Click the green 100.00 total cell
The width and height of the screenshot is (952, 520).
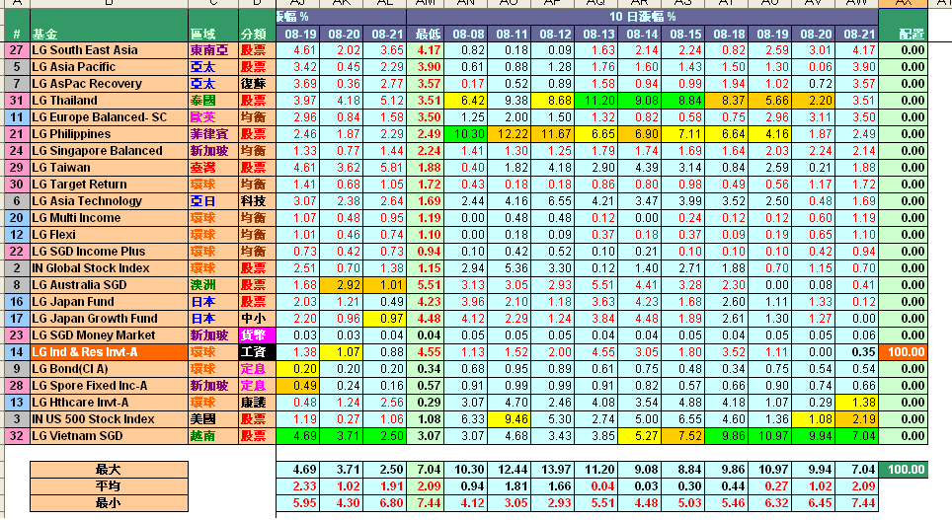click(904, 470)
